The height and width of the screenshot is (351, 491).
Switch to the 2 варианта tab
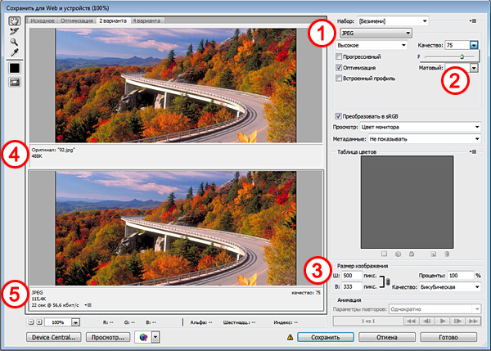(x=113, y=20)
